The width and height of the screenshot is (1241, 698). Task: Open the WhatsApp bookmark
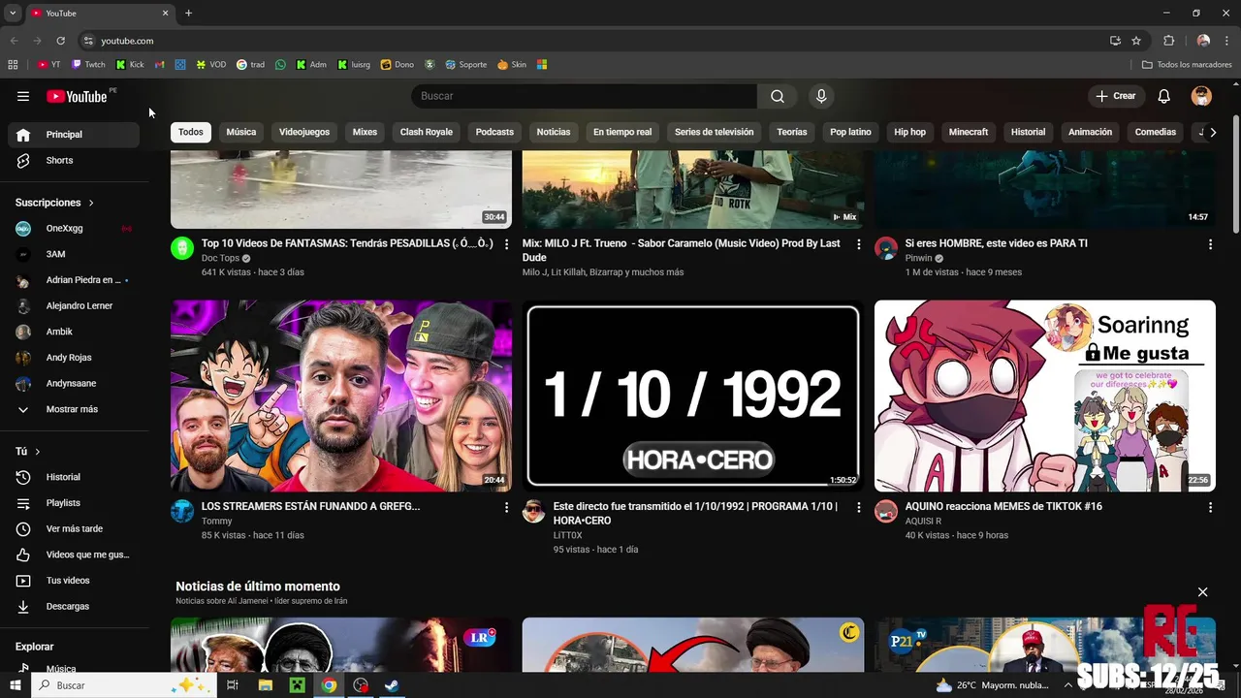coord(281,65)
